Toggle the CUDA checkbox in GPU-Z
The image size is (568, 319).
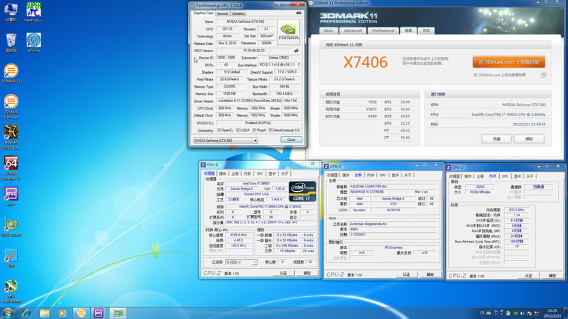237,130
